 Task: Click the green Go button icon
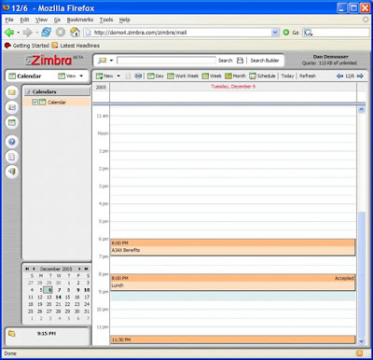click(286, 33)
